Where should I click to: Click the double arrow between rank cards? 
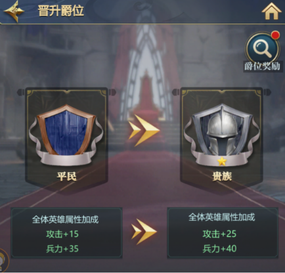click(144, 130)
